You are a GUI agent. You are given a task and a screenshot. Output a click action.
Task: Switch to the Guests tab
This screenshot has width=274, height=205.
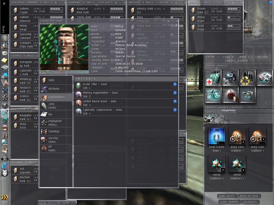211,108
